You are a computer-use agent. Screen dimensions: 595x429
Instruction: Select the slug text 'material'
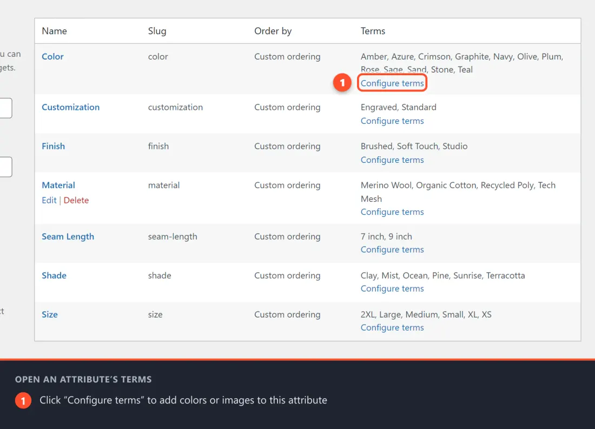[164, 185]
